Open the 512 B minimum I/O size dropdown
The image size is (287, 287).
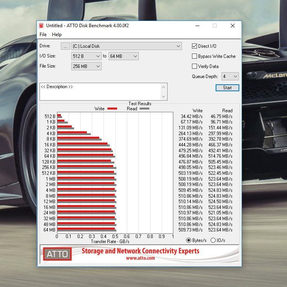[x=86, y=56]
